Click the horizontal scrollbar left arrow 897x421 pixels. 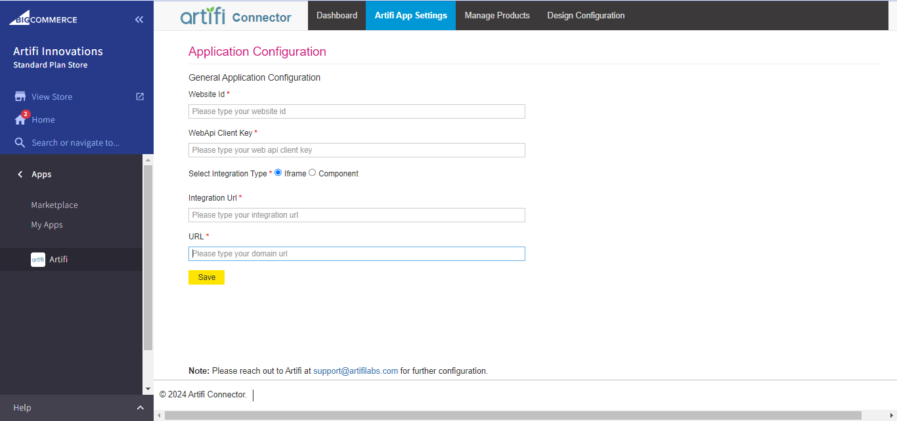coord(158,416)
